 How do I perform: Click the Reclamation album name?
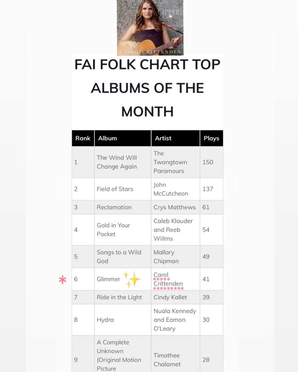pos(114,207)
